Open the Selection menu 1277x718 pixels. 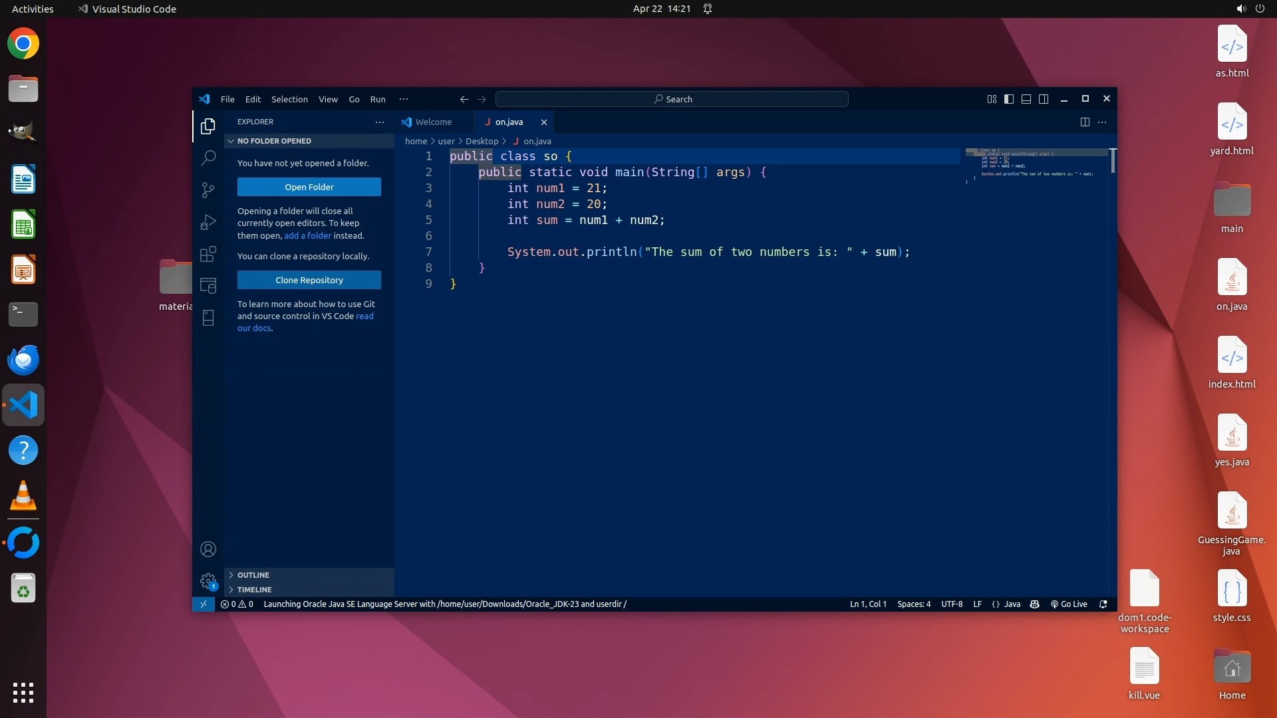tap(289, 99)
